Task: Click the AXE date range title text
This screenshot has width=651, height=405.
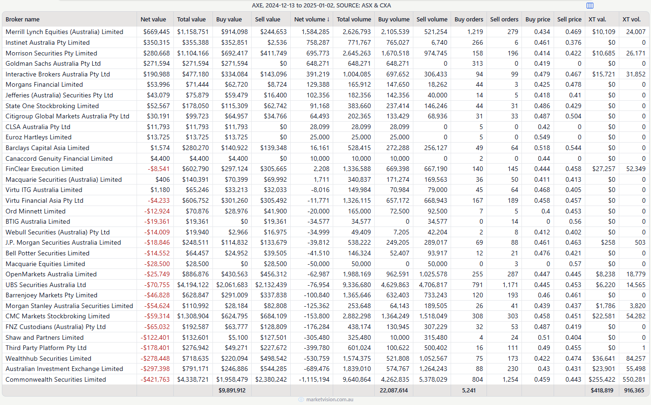Action: point(322,6)
